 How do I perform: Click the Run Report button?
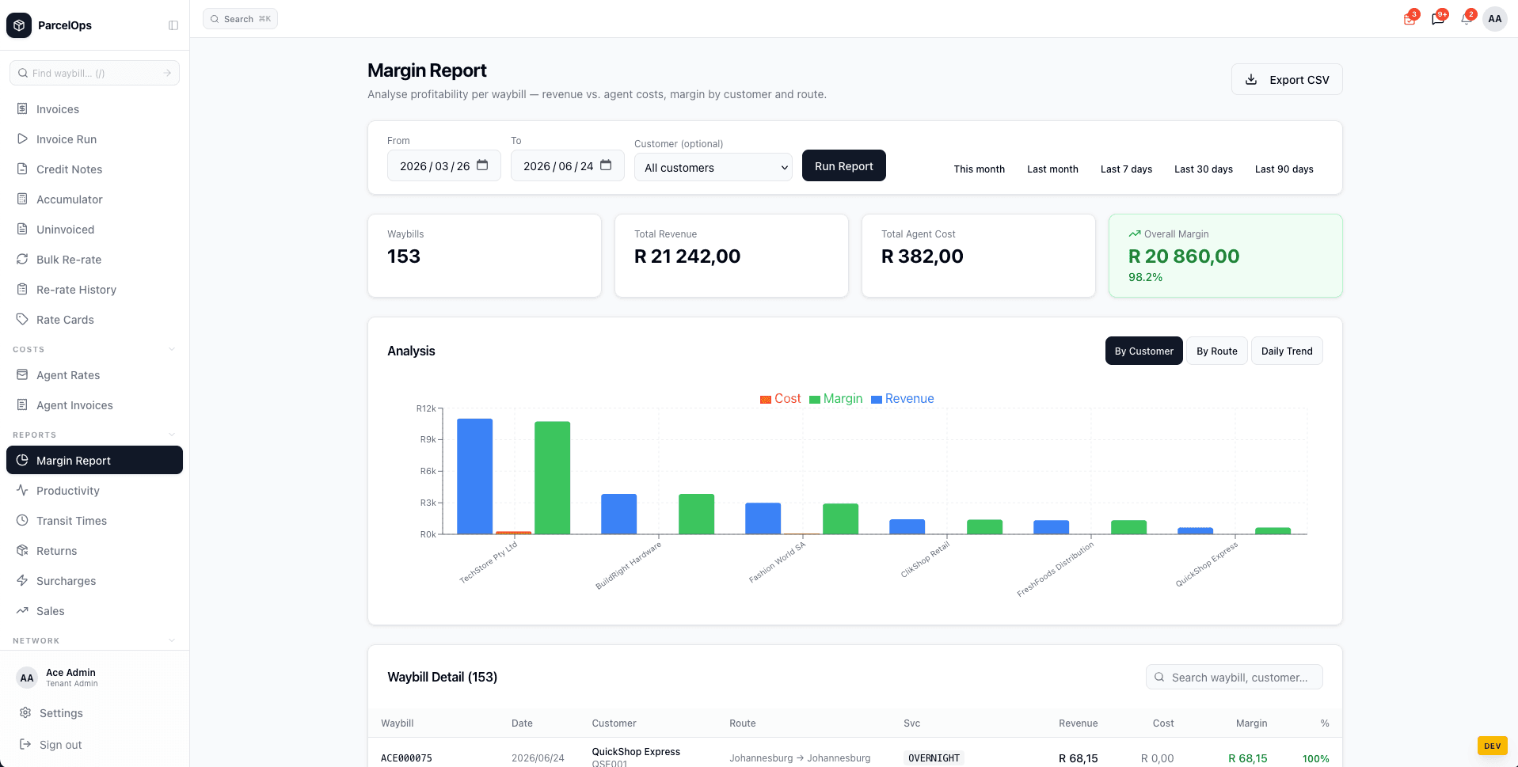click(x=844, y=165)
